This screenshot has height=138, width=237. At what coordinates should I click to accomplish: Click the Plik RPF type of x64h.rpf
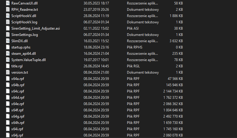point(134,122)
